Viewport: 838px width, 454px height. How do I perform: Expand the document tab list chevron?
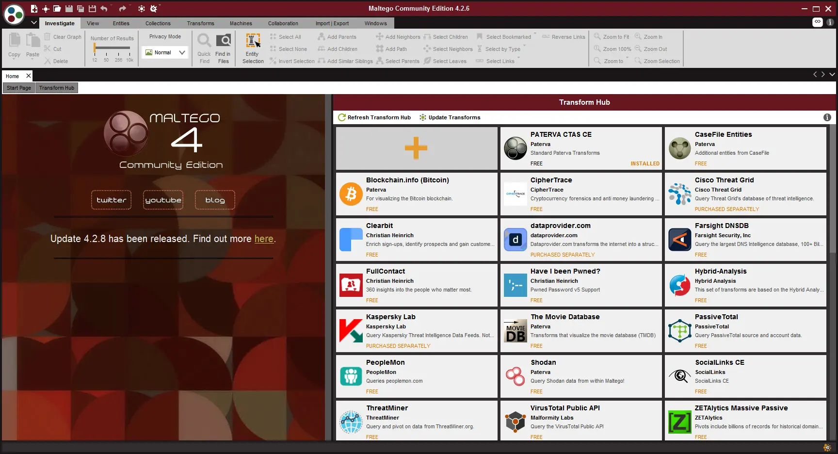click(x=832, y=75)
